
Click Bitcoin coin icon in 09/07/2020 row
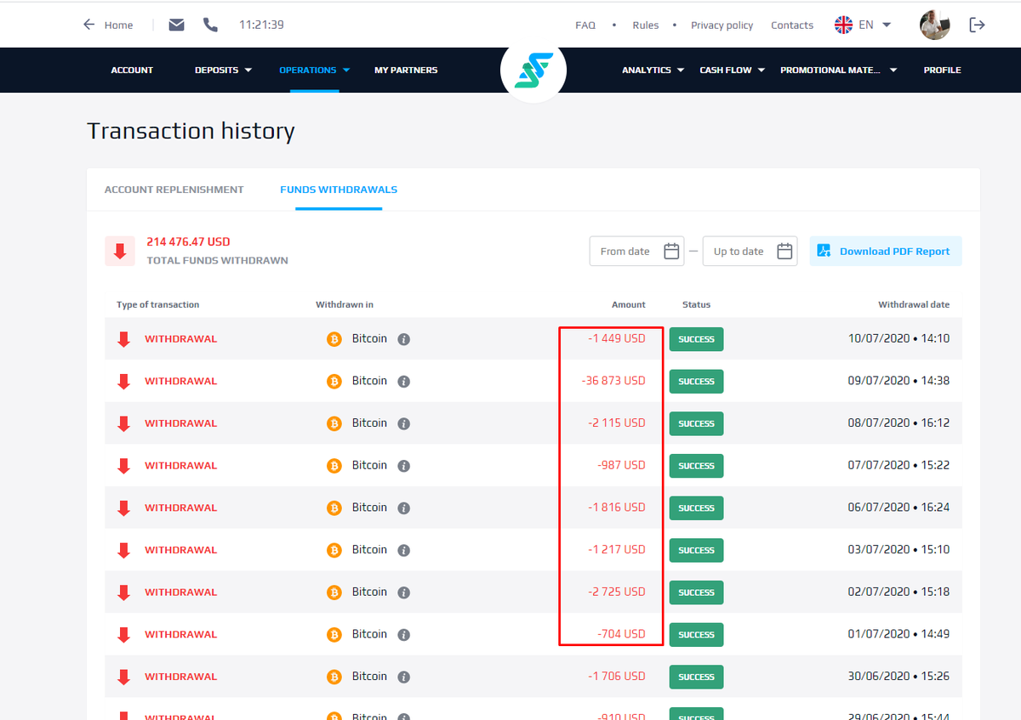tap(334, 381)
